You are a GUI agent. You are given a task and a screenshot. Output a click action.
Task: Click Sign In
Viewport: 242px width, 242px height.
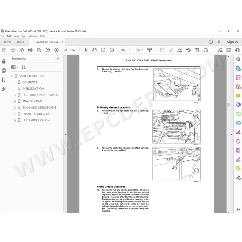232,42
